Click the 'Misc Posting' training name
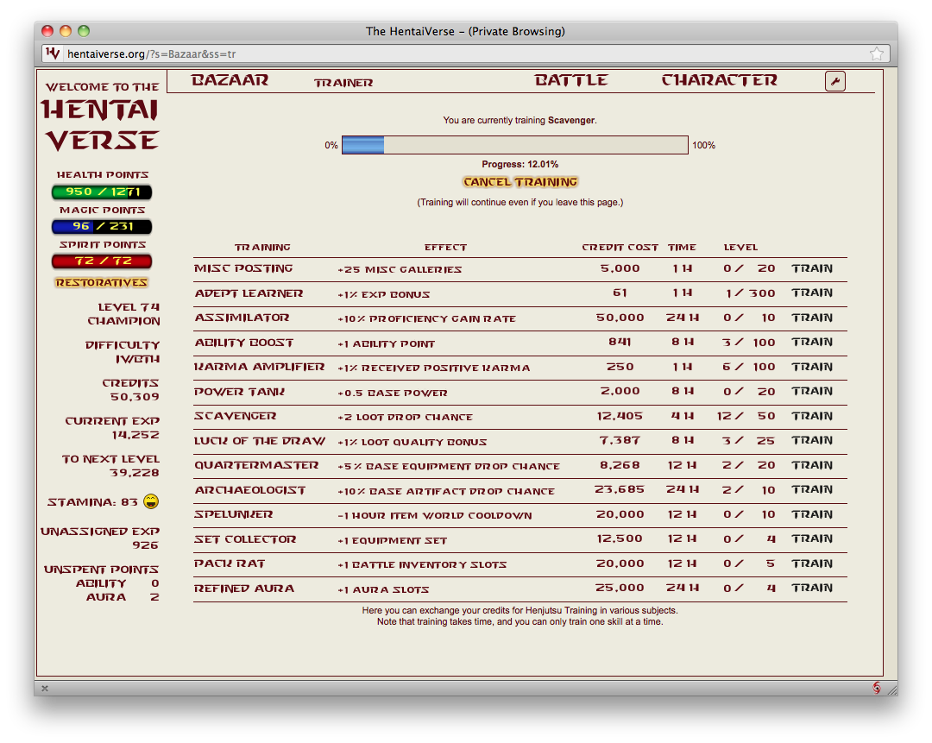 (243, 268)
